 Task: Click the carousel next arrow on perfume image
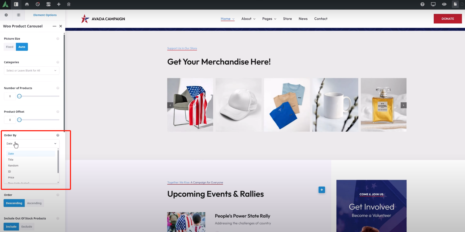[403, 105]
